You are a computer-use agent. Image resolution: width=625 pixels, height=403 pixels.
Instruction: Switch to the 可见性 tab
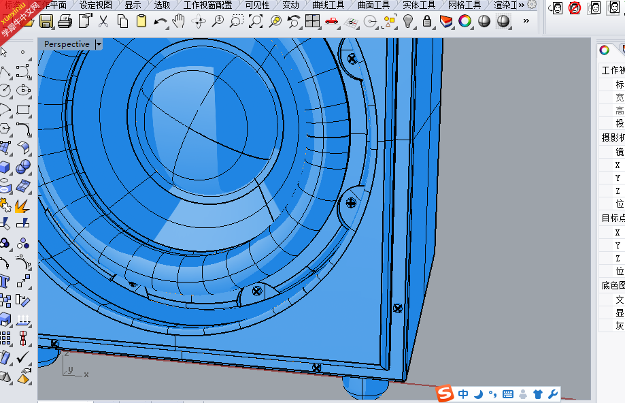(257, 5)
